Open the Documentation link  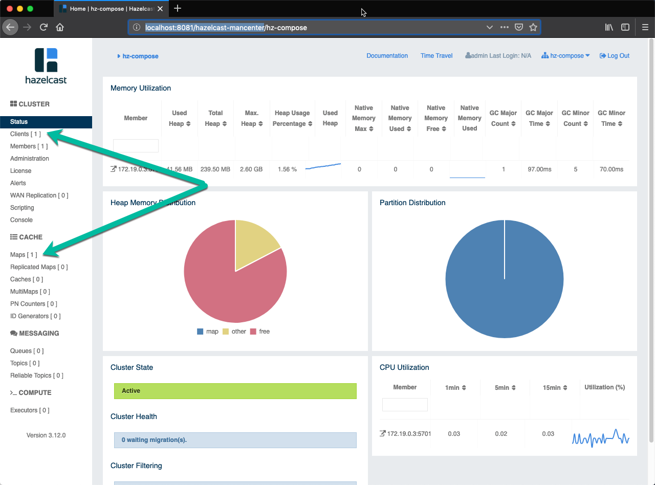pos(387,56)
